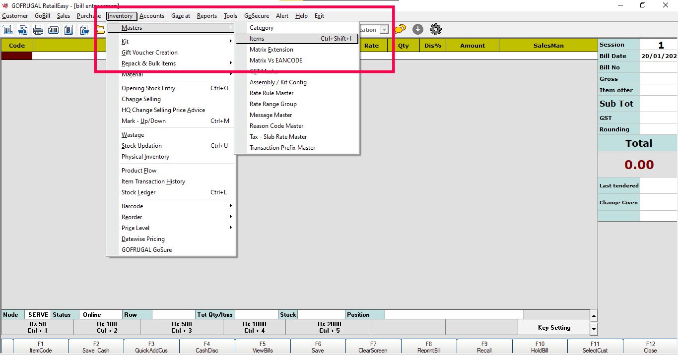Viewport: 678px width, 355px height.
Task: Open Stock Ledger
Action: (x=171, y=192)
